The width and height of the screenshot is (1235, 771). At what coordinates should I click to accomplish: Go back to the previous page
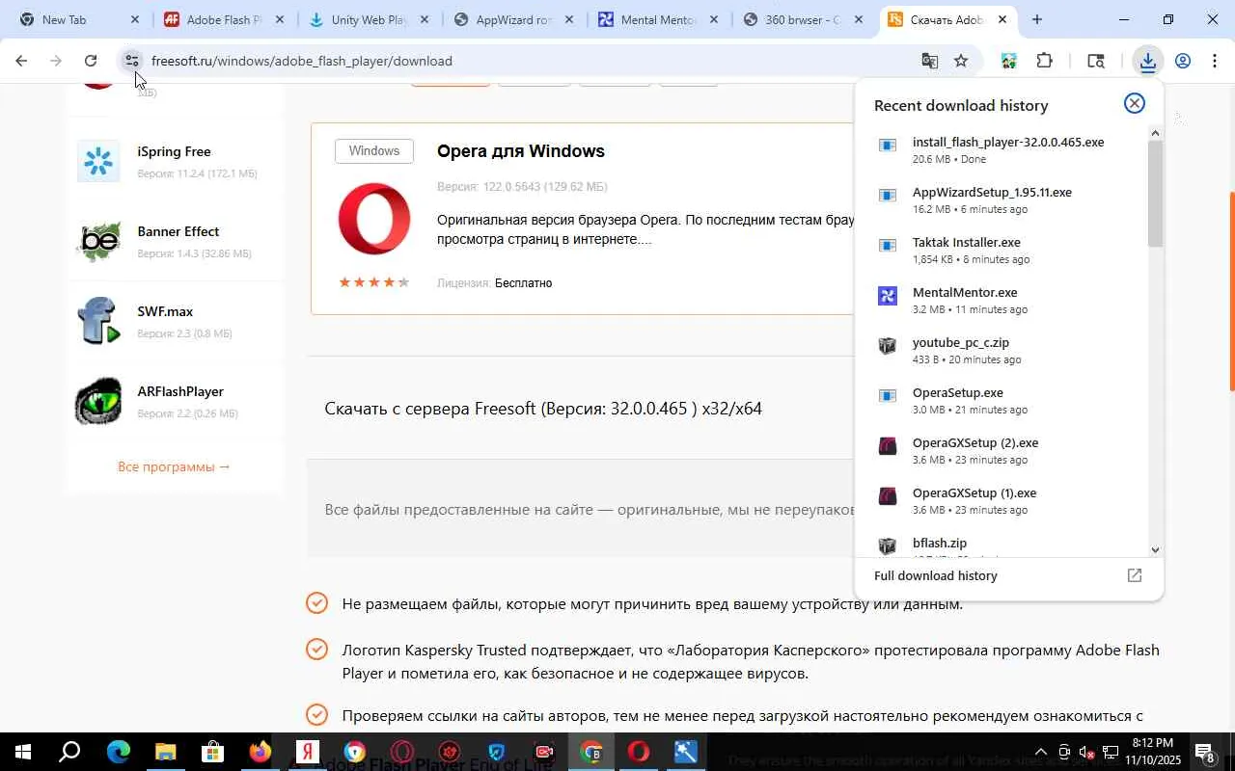[20, 61]
